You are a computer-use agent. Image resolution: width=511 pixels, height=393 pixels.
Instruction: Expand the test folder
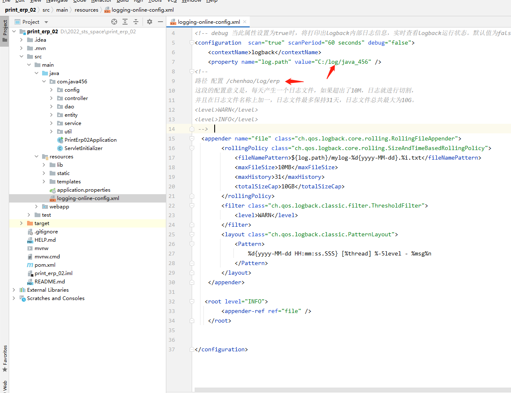pyautogui.click(x=29, y=215)
